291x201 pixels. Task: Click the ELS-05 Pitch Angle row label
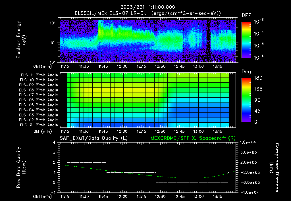[39, 105]
